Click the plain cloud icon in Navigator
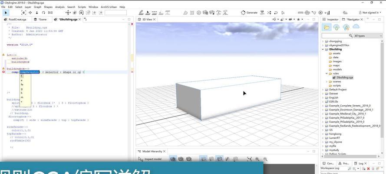386x174 pixels. point(356,27)
